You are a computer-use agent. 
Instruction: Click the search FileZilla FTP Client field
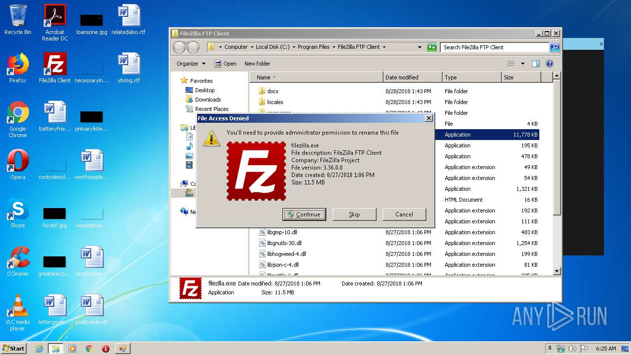(494, 47)
